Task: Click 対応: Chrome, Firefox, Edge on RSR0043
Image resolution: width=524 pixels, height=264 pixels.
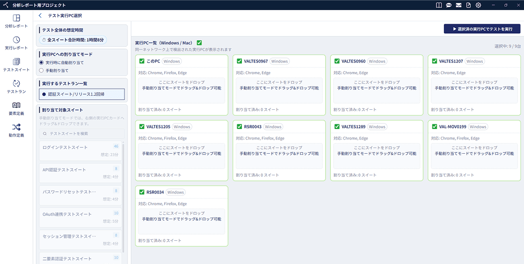Action: tap(260, 139)
